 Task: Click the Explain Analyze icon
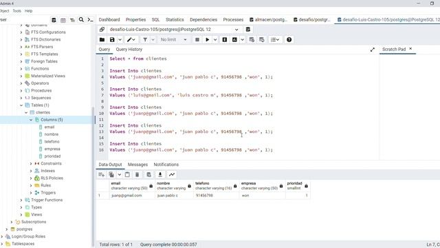click(x=234, y=40)
